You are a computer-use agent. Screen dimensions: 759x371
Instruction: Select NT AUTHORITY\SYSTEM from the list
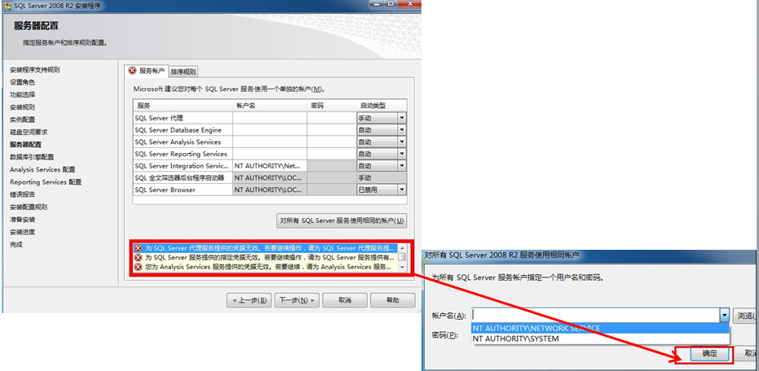tap(600, 338)
